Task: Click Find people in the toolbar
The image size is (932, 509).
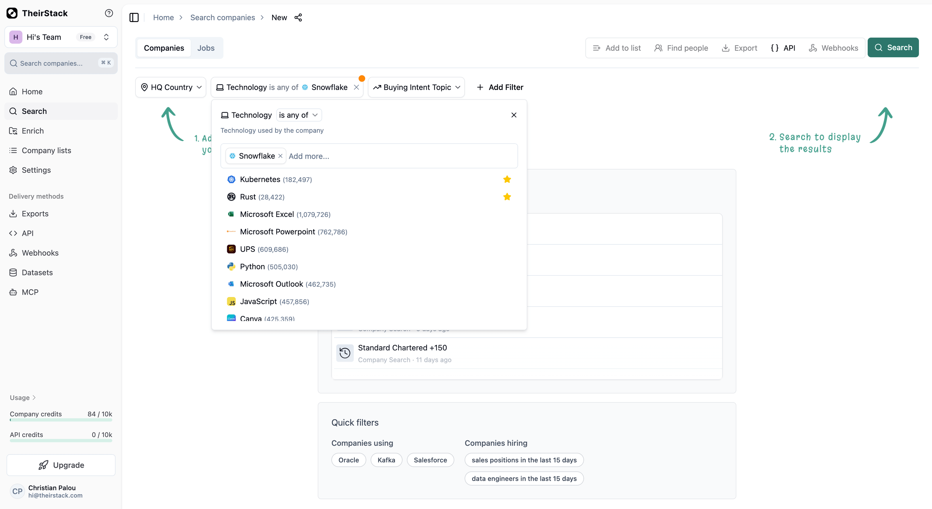Action: click(x=681, y=48)
